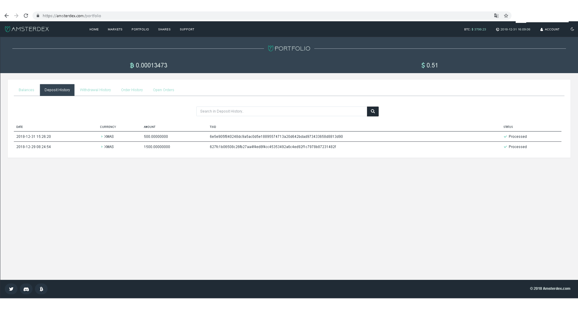Go to Shares page
This screenshot has width=578, height=325.
164,29
